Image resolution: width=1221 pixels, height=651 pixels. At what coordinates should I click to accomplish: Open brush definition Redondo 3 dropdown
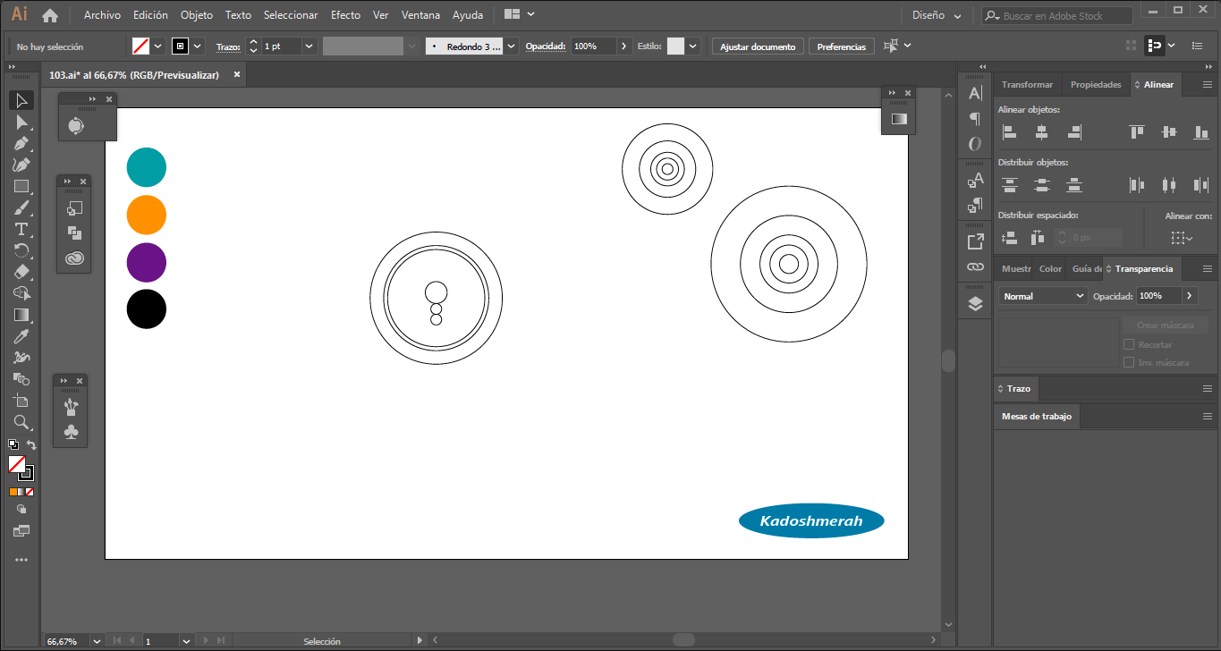tap(512, 46)
